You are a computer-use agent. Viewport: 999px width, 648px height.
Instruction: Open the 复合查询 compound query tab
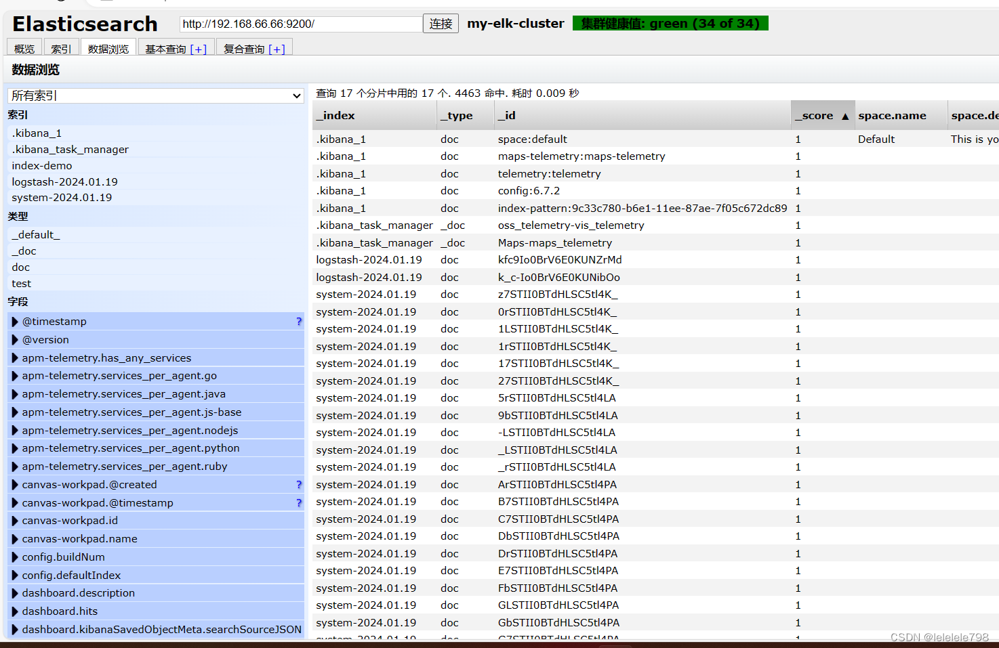[x=254, y=49]
